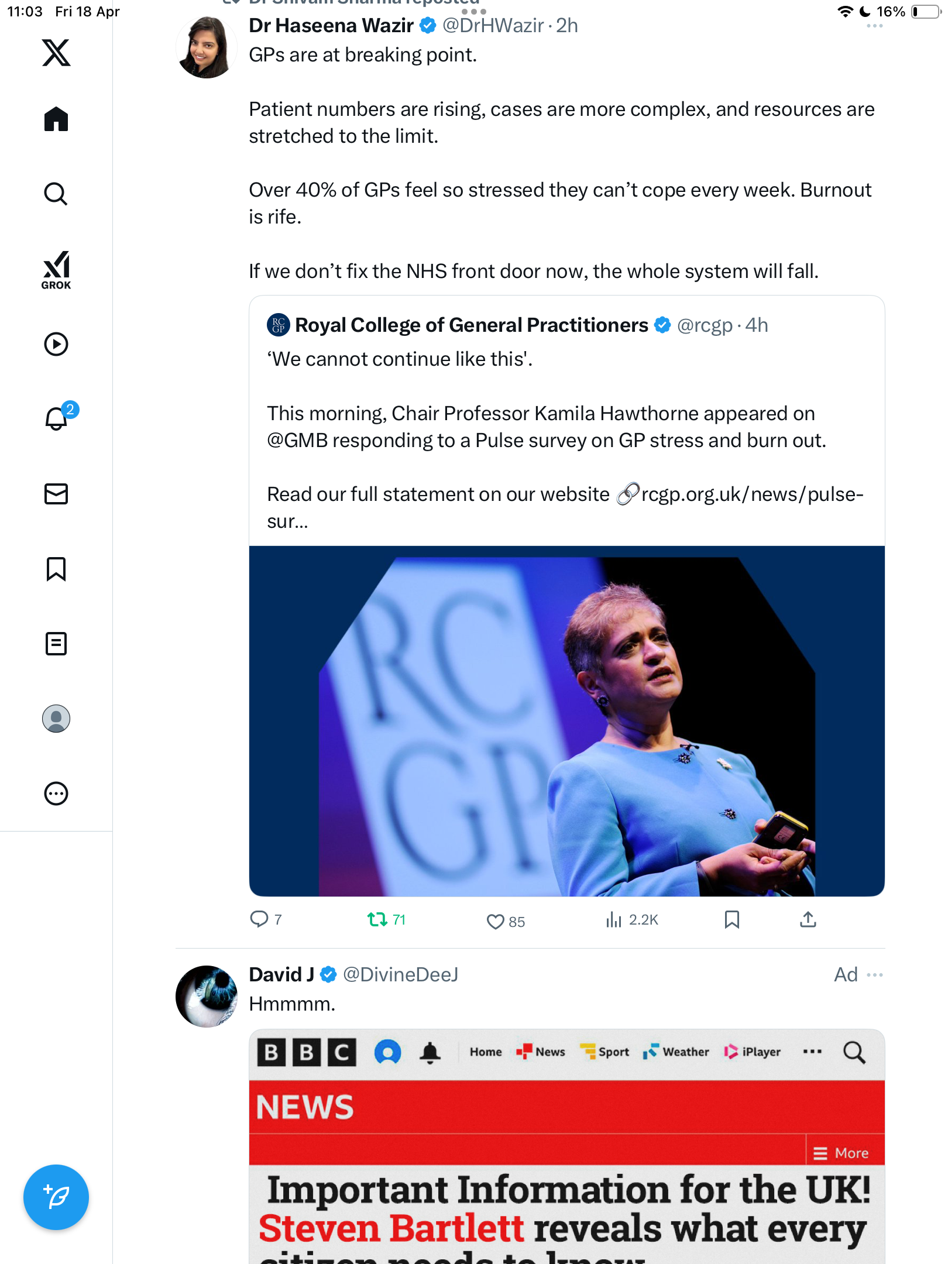Like Dr Haseena Wazir's post
Screen dimensions: 948x1264
click(x=506, y=921)
